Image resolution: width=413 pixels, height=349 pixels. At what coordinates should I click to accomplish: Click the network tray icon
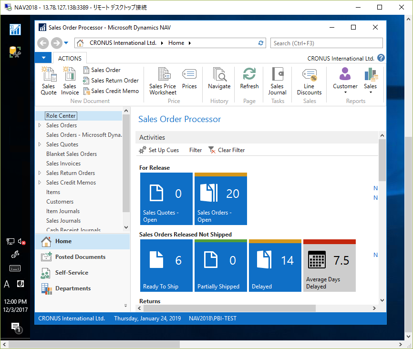tap(10, 241)
